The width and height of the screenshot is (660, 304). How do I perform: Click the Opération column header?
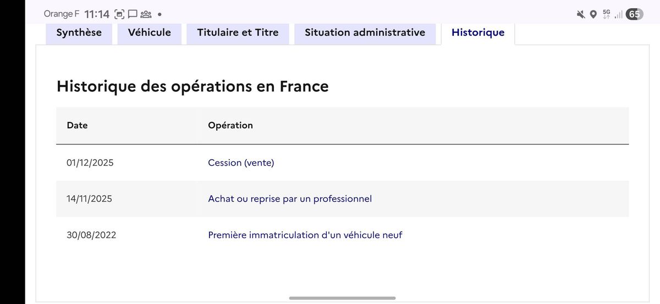click(230, 125)
